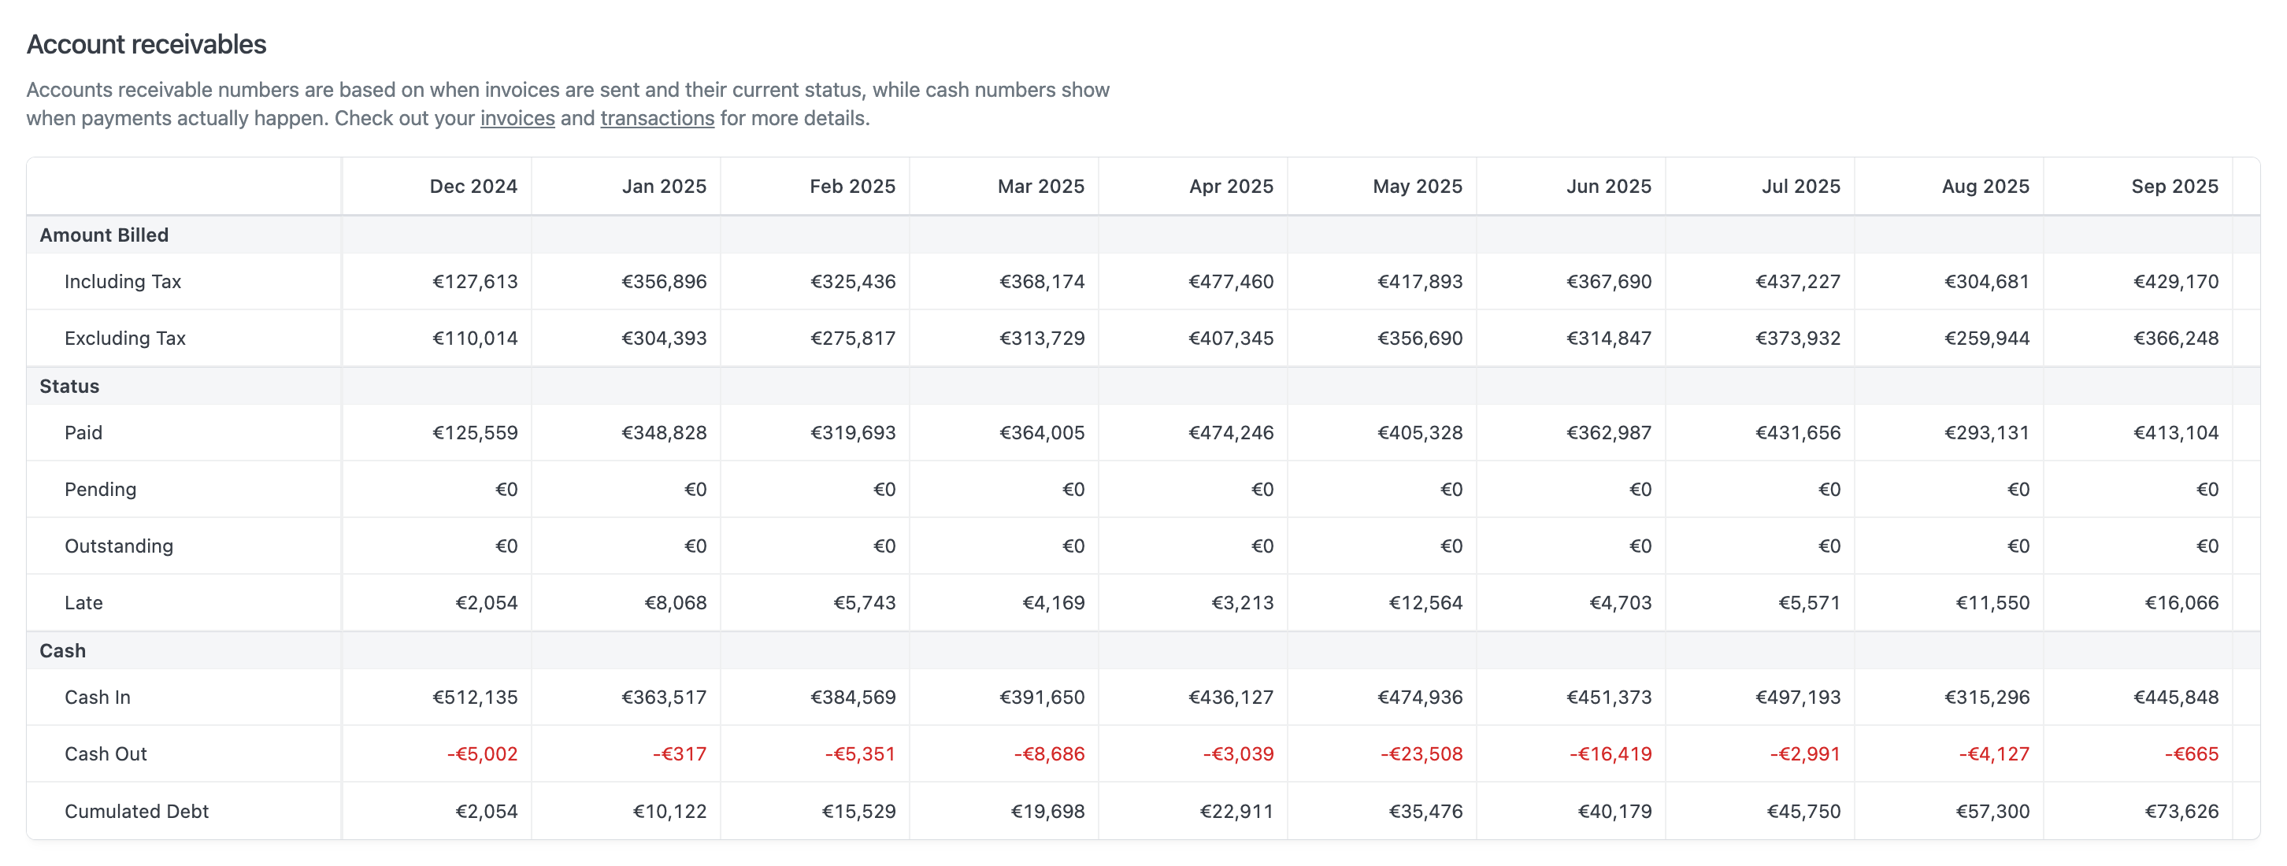The height and width of the screenshot is (866, 2287).
Task: Open the invoices link
Action: [517, 118]
